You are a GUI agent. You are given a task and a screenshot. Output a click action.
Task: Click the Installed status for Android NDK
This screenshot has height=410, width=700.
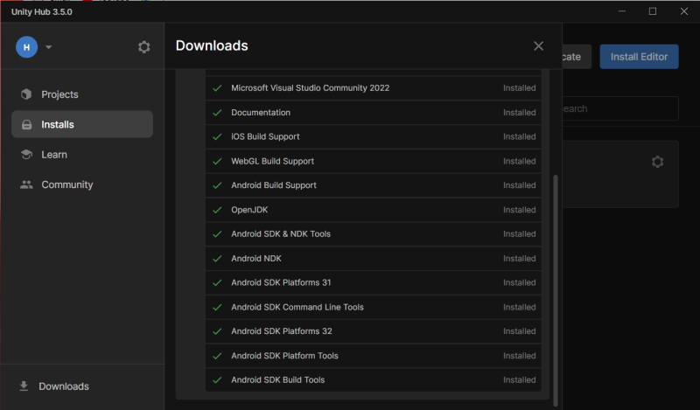click(519, 258)
